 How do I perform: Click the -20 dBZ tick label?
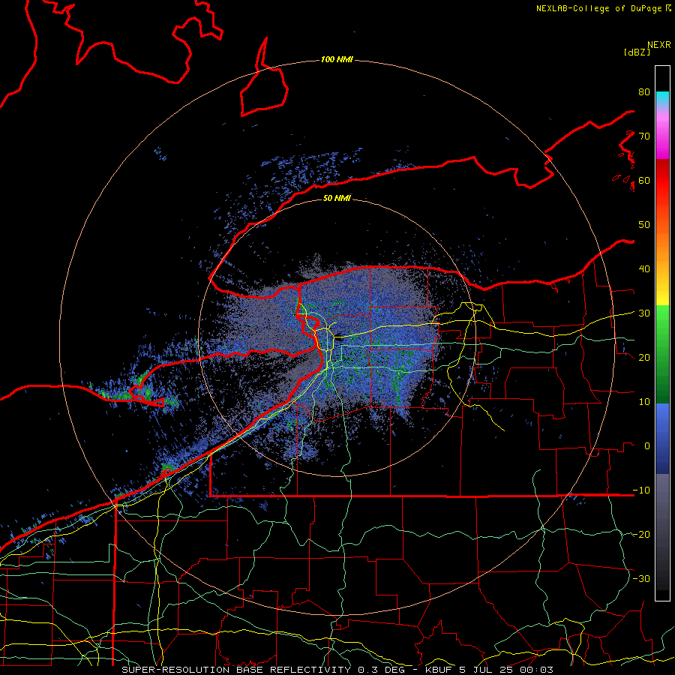pyautogui.click(x=641, y=535)
